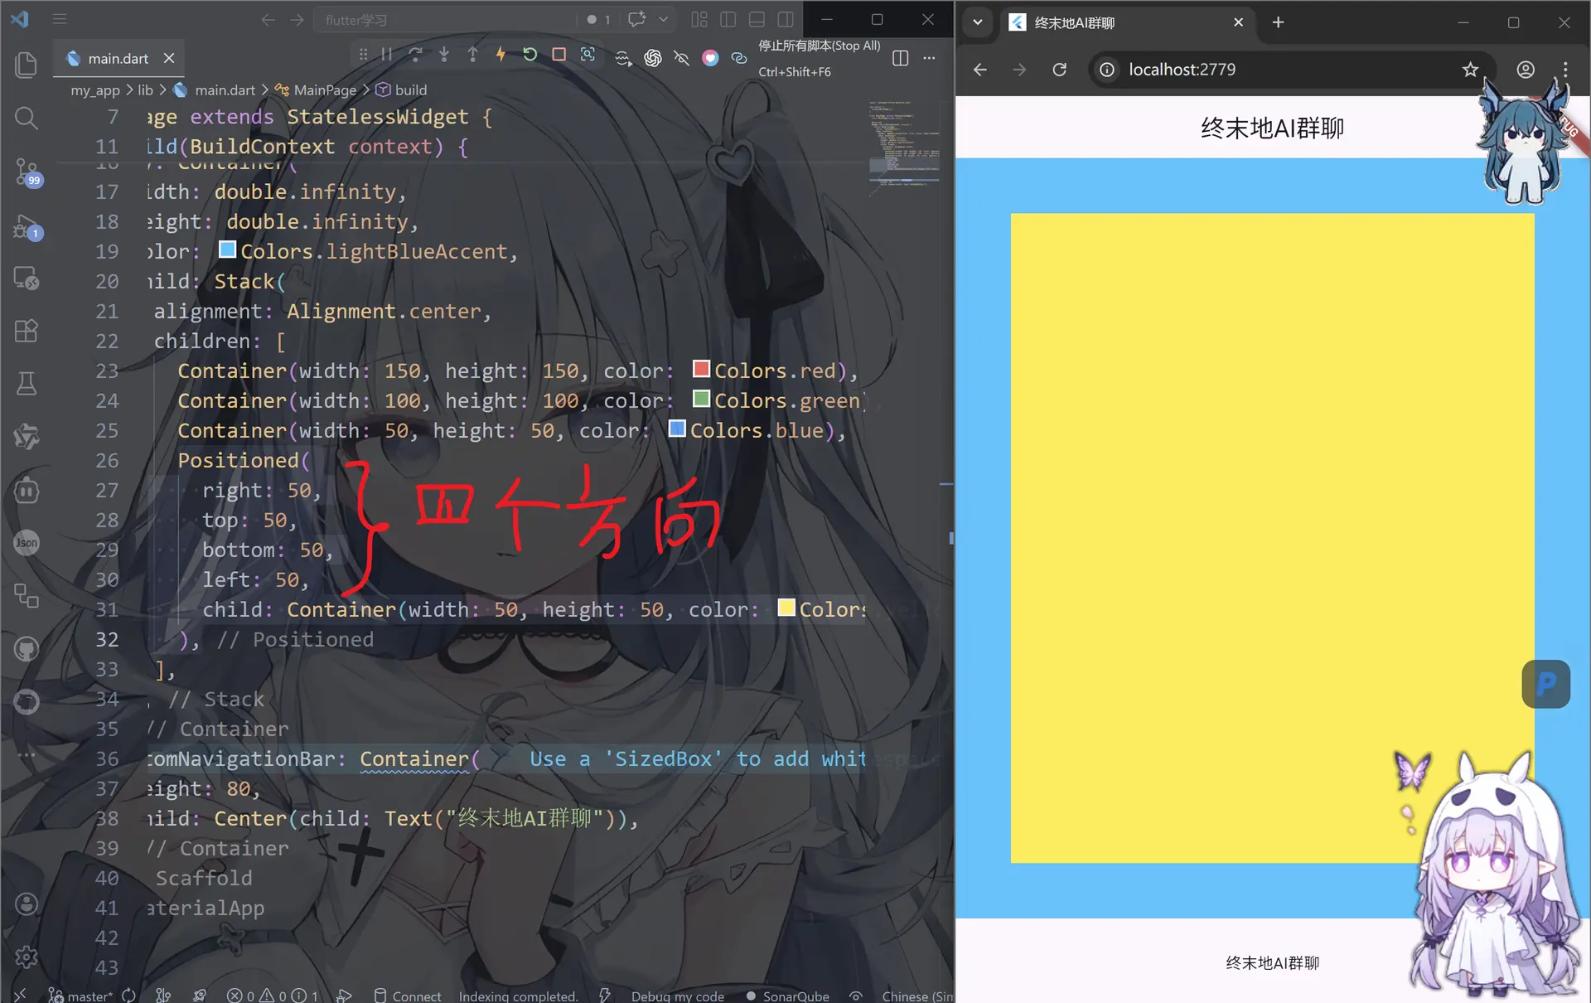Click Debug my code in status bar

point(677,996)
